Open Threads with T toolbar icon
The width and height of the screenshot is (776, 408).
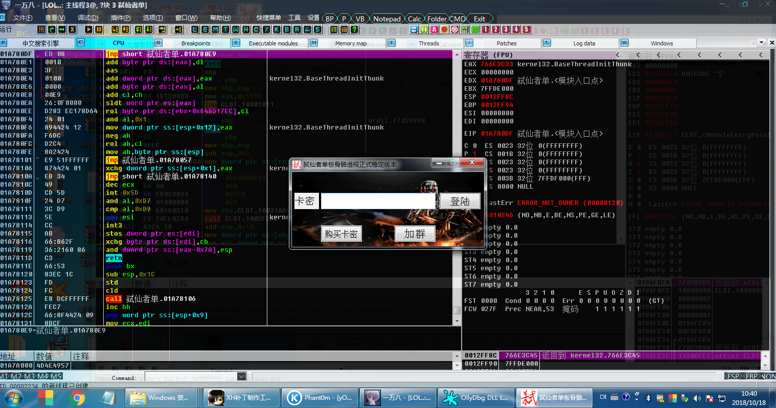click(225, 30)
